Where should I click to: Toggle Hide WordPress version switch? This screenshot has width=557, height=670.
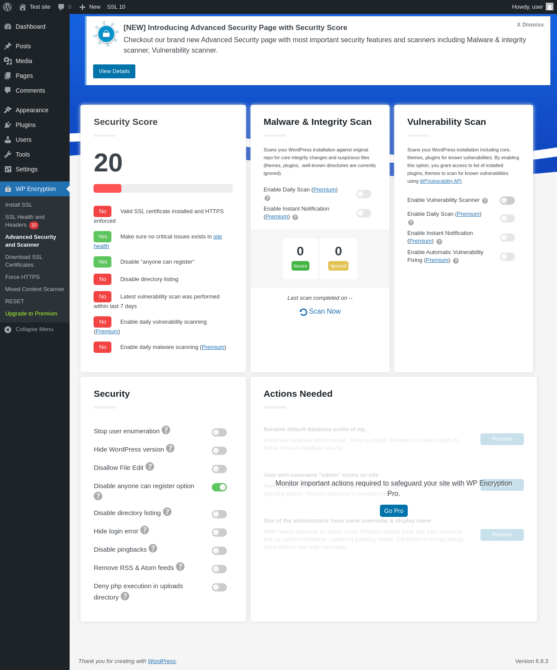(219, 451)
